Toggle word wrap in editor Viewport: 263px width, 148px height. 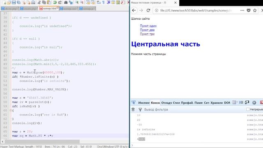(99, 2)
